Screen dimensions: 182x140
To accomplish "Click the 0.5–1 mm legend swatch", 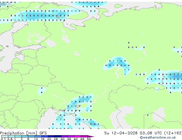I will 11,136.
